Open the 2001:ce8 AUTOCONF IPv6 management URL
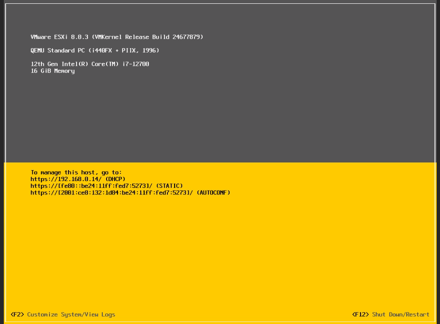The width and height of the screenshot is (440, 324). pyautogui.click(x=130, y=192)
